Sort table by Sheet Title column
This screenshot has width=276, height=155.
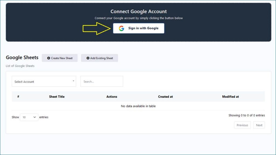point(57,96)
